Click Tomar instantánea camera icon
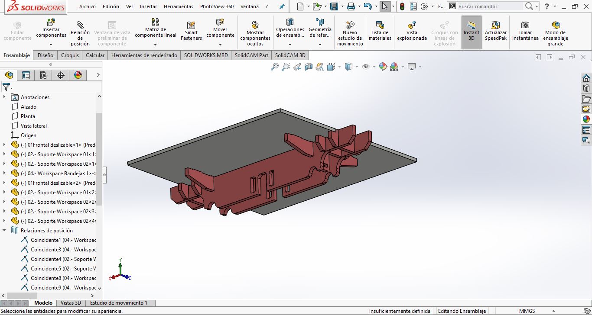Image resolution: width=592 pixels, height=315 pixels. coord(525,25)
